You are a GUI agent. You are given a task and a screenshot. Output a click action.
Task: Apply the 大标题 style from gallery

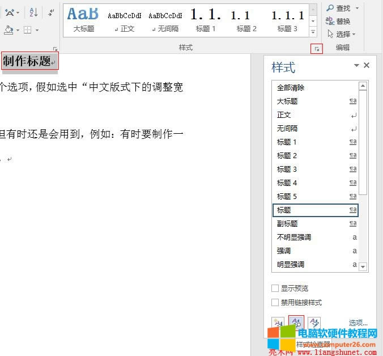(x=83, y=19)
